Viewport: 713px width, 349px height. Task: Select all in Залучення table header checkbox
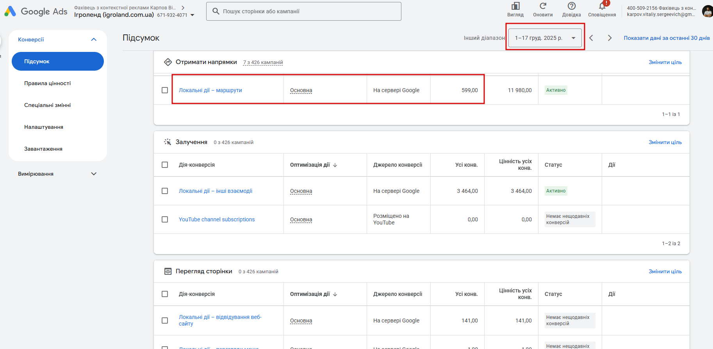[x=165, y=165]
